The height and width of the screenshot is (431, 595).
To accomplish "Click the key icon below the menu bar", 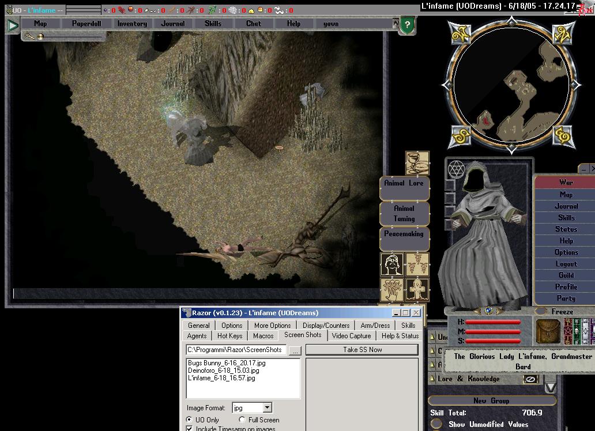I will (29, 36).
